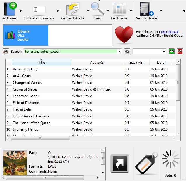Click size 0.9 of At All Costs
This screenshot has height=181, width=186.
point(127,76)
